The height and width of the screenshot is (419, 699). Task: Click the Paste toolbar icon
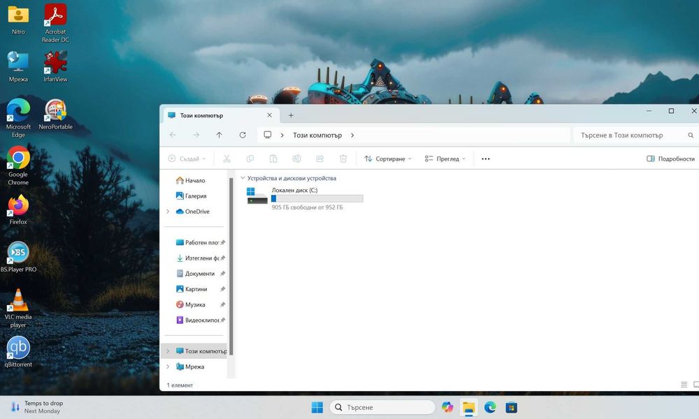[x=273, y=159]
